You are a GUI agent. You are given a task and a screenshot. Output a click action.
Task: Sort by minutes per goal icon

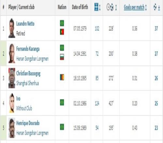[x=110, y=7]
